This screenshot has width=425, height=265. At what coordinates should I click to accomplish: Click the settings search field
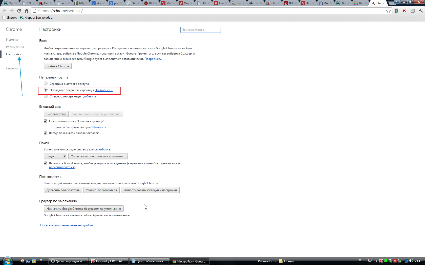point(200,30)
